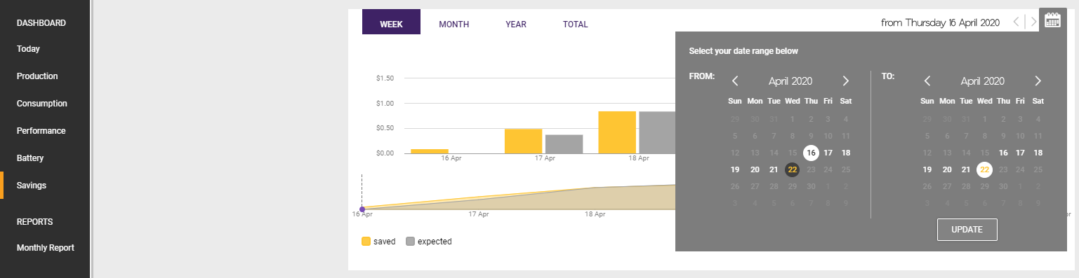
Task: Open Savings in the sidebar
Action: tap(32, 186)
